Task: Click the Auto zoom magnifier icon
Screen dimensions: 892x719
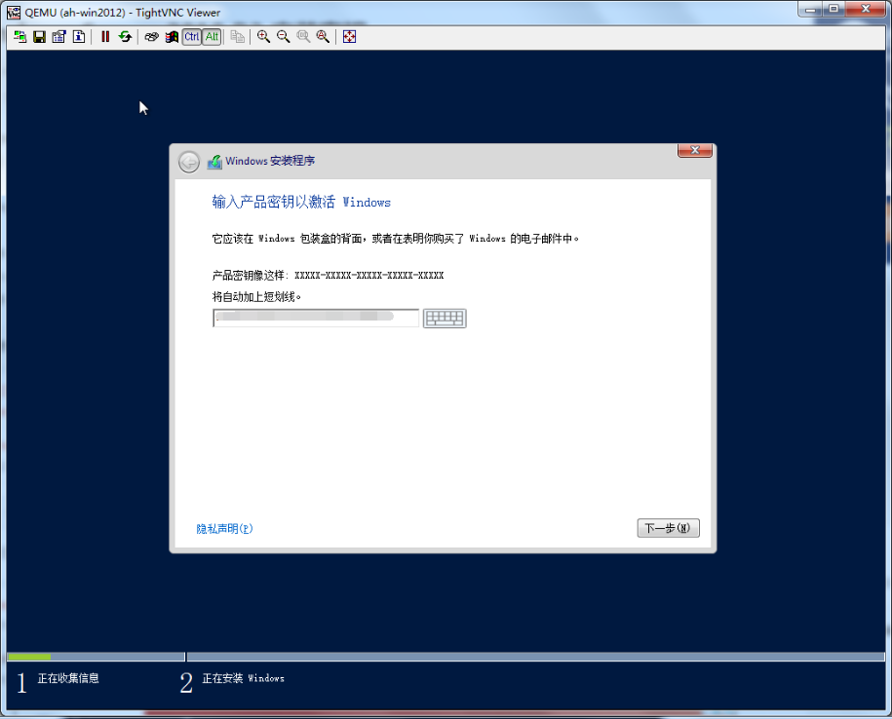Action: point(322,37)
